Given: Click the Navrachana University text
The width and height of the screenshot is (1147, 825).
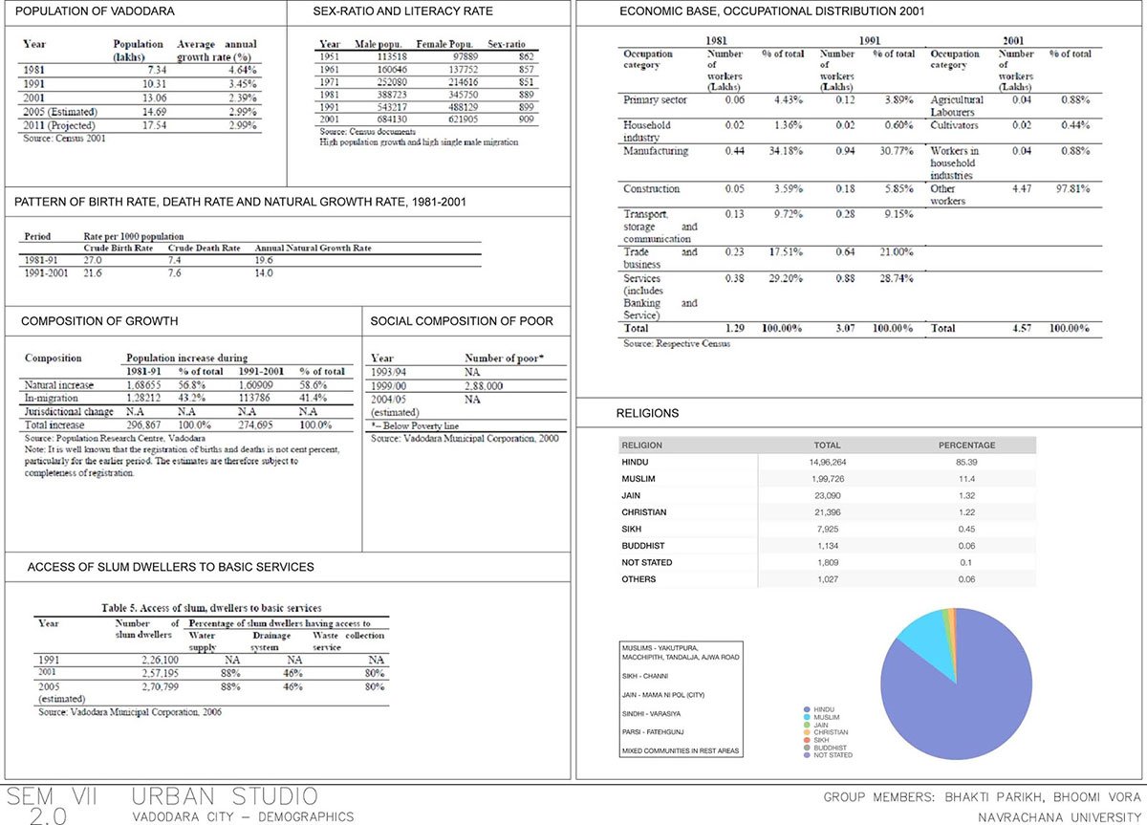Looking at the screenshot, I should [1059, 816].
